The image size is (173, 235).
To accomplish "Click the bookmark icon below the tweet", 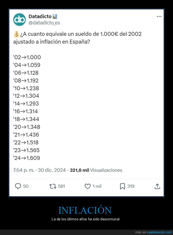I will (x=122, y=186).
